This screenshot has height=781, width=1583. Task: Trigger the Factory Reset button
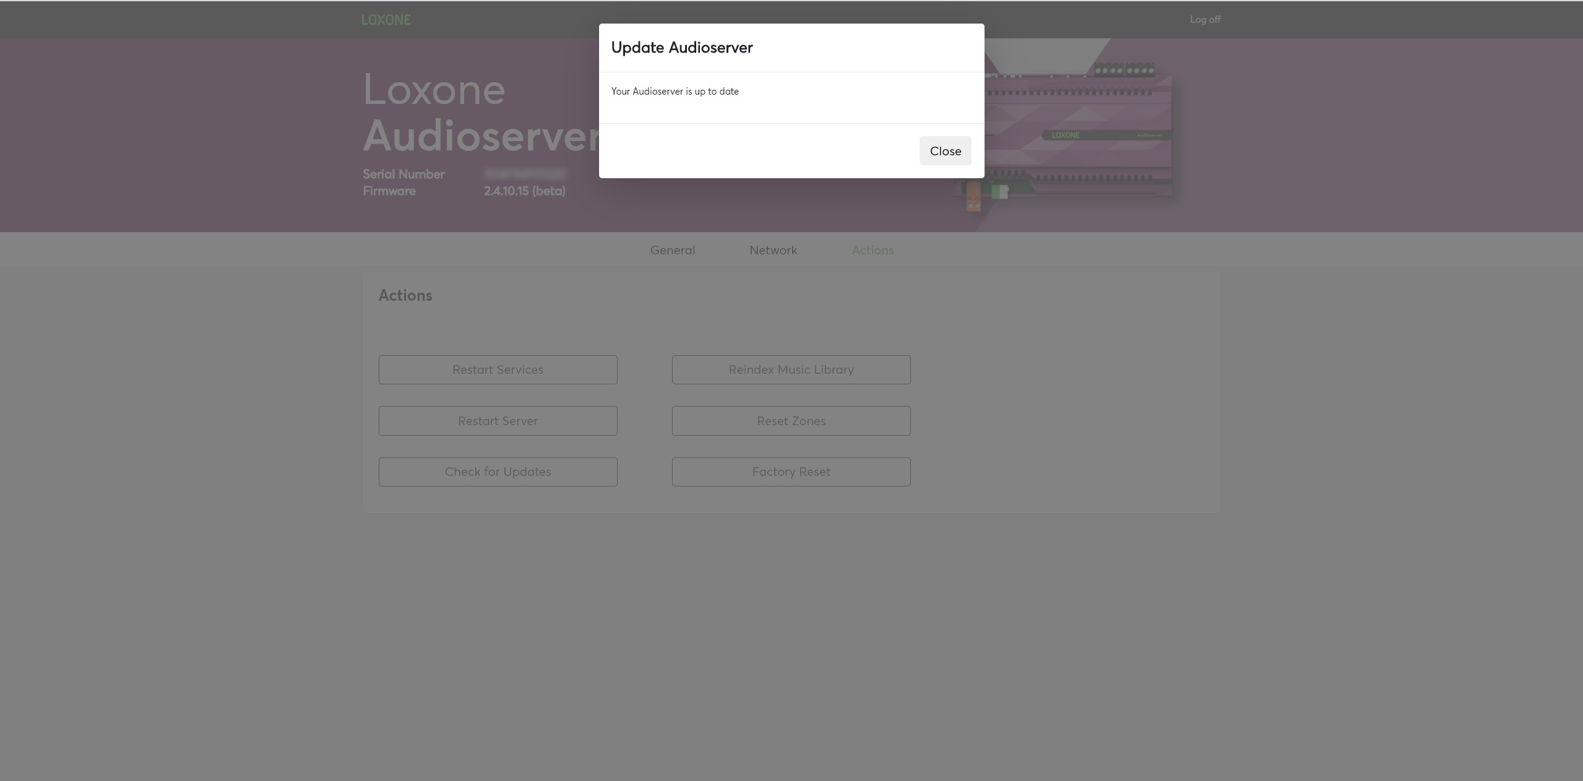pos(790,472)
